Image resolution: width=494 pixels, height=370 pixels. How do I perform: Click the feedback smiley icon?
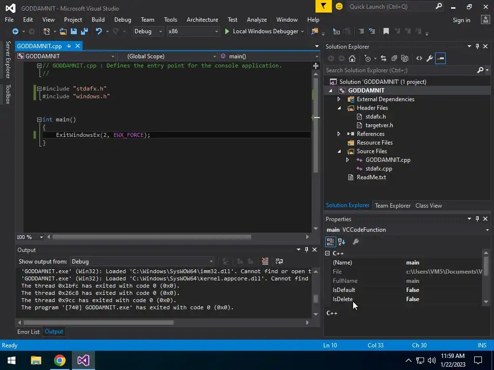tap(339, 6)
